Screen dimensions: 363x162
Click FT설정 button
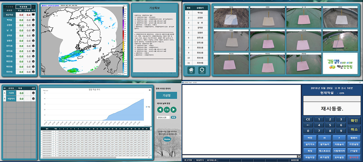tap(354, 151)
